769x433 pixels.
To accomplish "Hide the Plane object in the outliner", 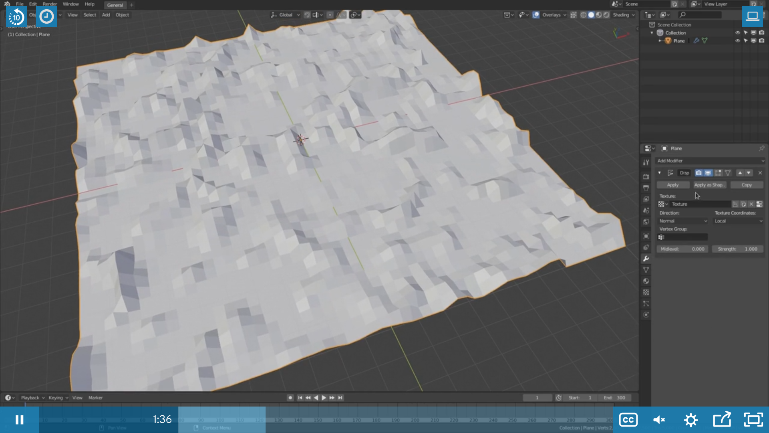I will point(737,41).
